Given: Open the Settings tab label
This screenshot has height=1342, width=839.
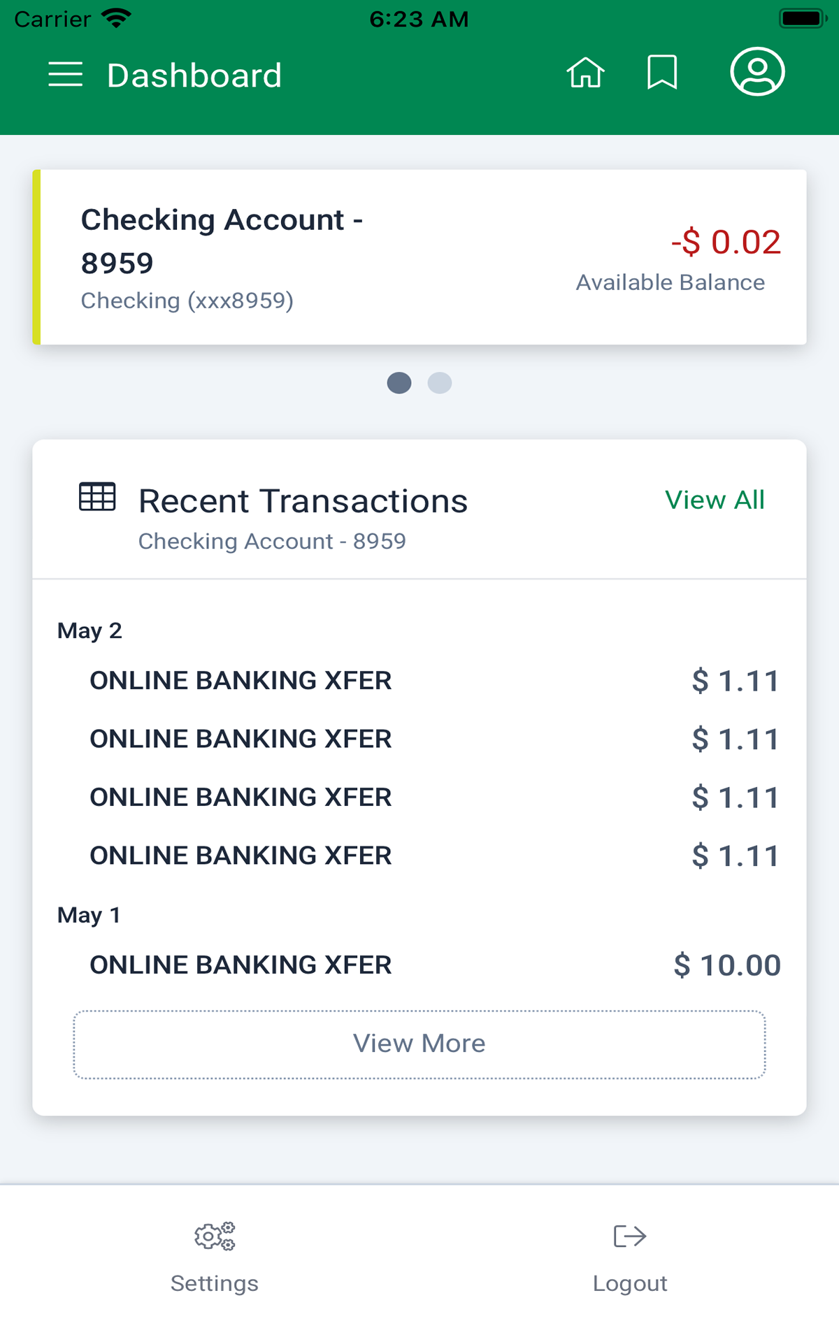Looking at the screenshot, I should (x=215, y=1283).
